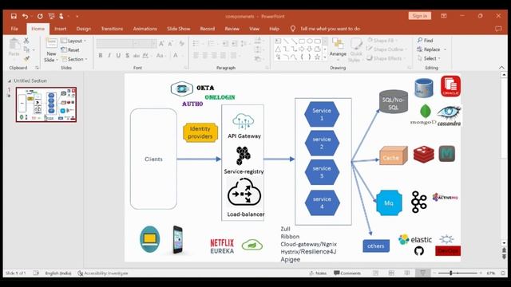The width and height of the screenshot is (511, 287).
Task: Click the Comments button in status bar
Action: click(347, 273)
